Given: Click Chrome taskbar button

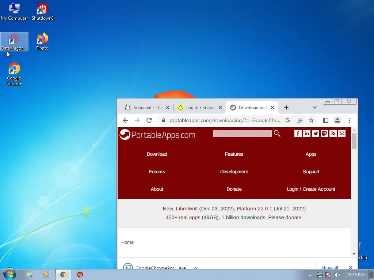Looking at the screenshot, I should [63, 275].
